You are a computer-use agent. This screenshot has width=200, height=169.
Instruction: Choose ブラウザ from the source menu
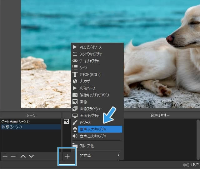click(97, 81)
